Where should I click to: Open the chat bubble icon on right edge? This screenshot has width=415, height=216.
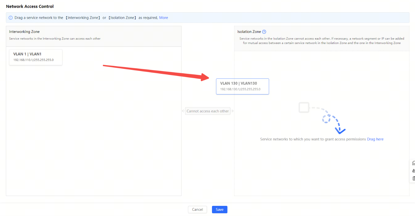pos(413,163)
